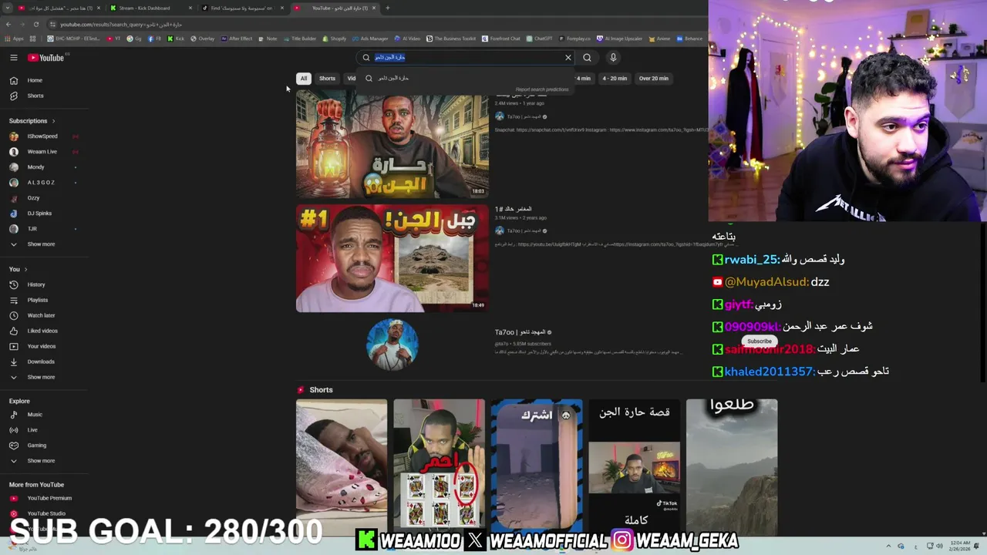Open the DJ Spinks subscription channel
Screen dimensions: 987x555
(39, 214)
